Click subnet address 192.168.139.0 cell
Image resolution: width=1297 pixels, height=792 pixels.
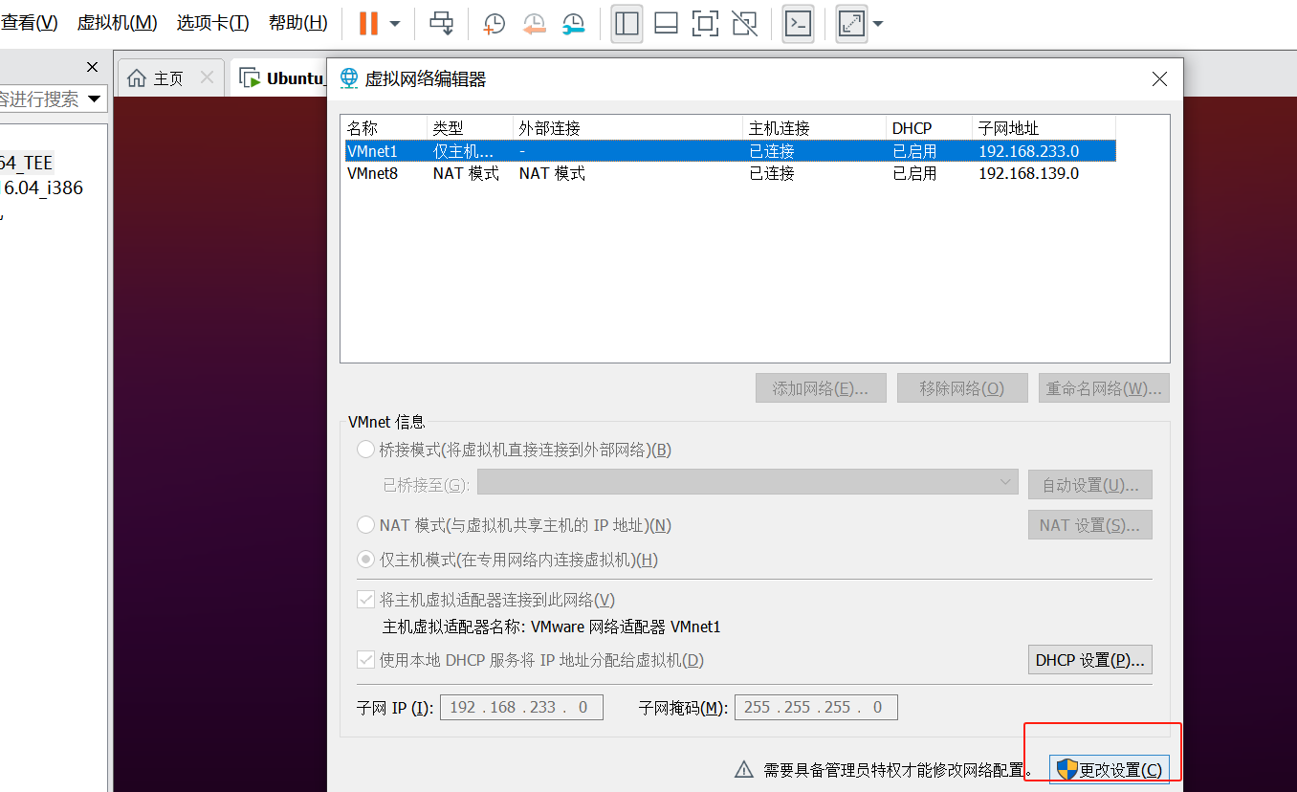click(1028, 173)
